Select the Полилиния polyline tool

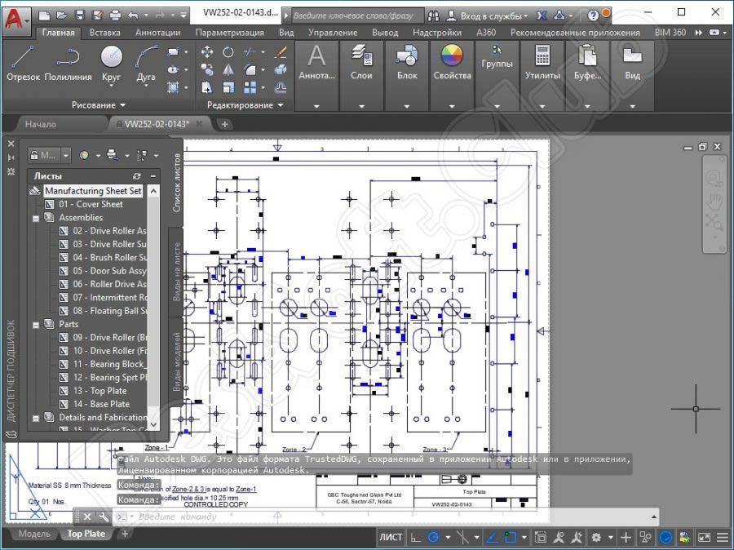click(68, 64)
